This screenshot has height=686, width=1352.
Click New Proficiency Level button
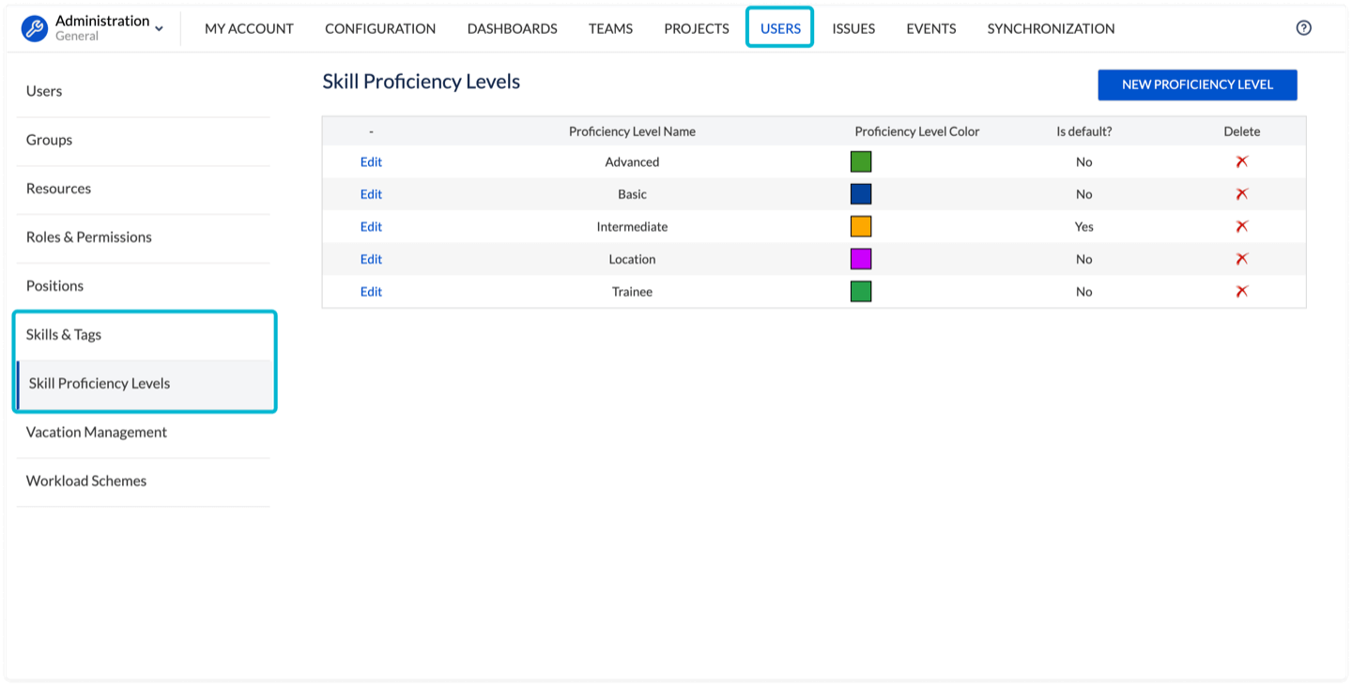click(x=1197, y=84)
